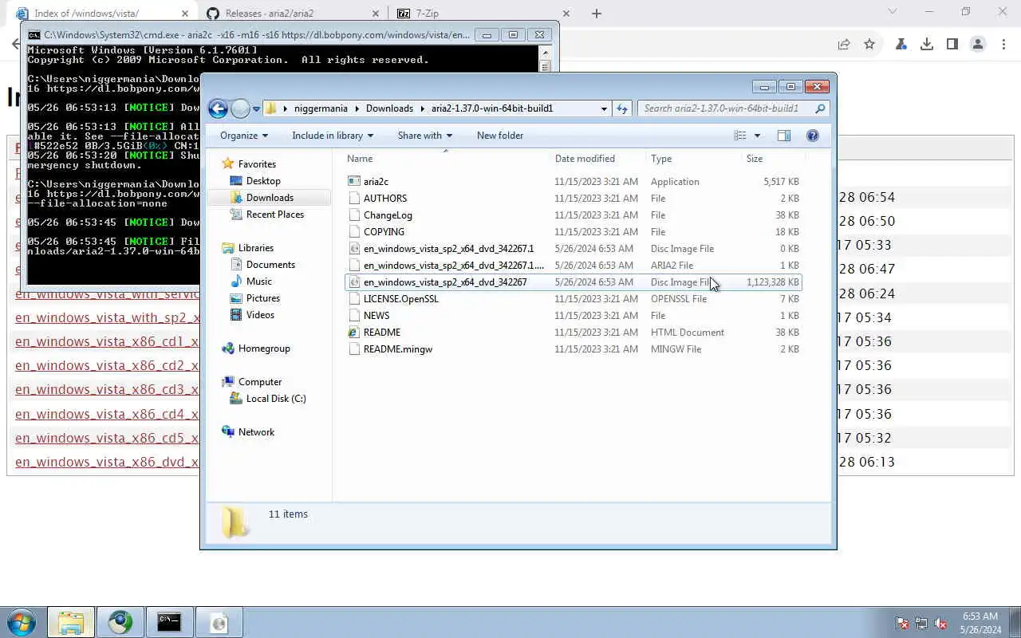The height and width of the screenshot is (638, 1021).
Task: Toggle the browser side panel
Action: (x=952, y=45)
